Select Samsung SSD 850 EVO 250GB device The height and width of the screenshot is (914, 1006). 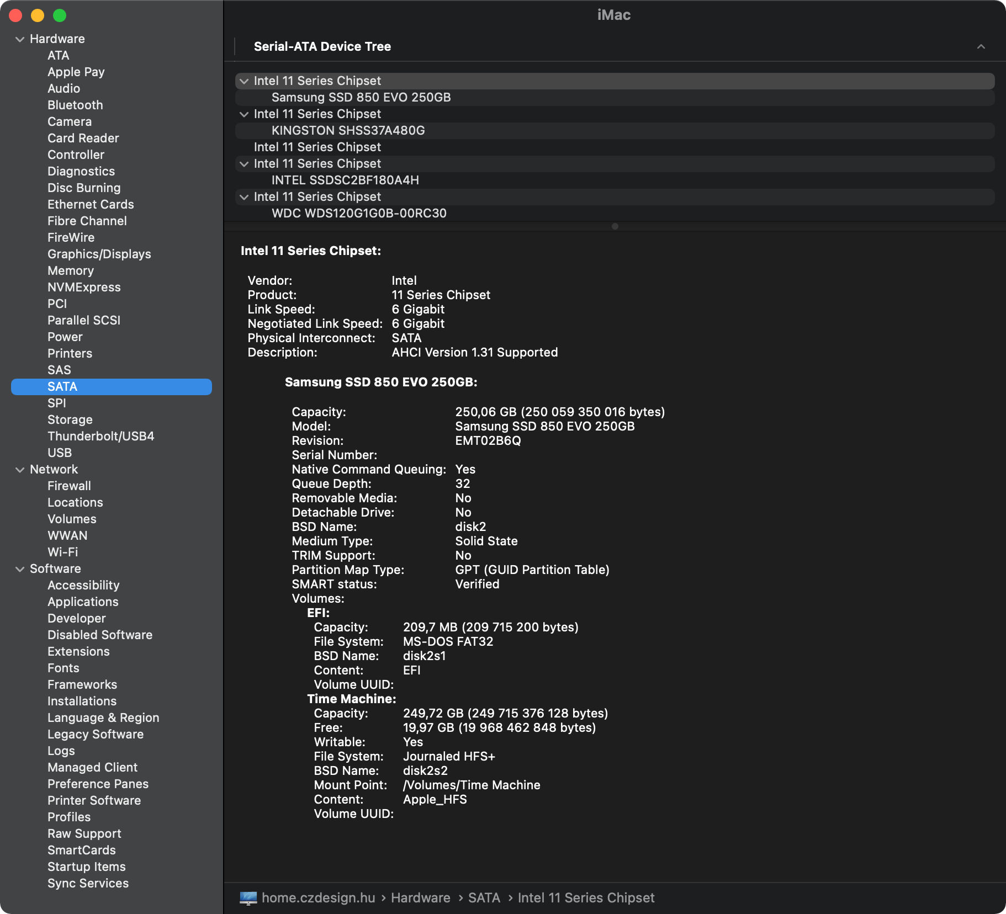point(615,98)
